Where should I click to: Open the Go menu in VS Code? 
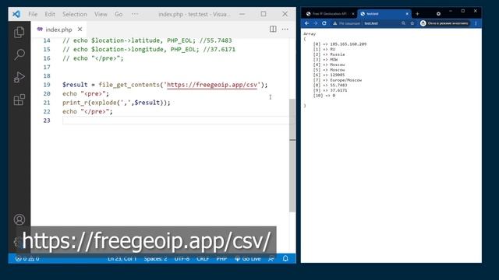(x=119, y=14)
